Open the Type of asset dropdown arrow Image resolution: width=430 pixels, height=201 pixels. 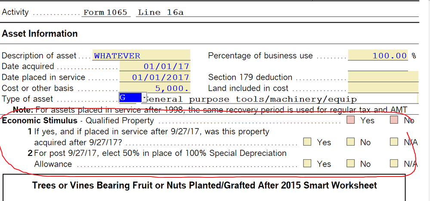tap(144, 98)
